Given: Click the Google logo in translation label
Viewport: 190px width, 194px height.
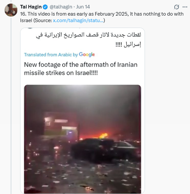Looking at the screenshot, I should 87,55.
